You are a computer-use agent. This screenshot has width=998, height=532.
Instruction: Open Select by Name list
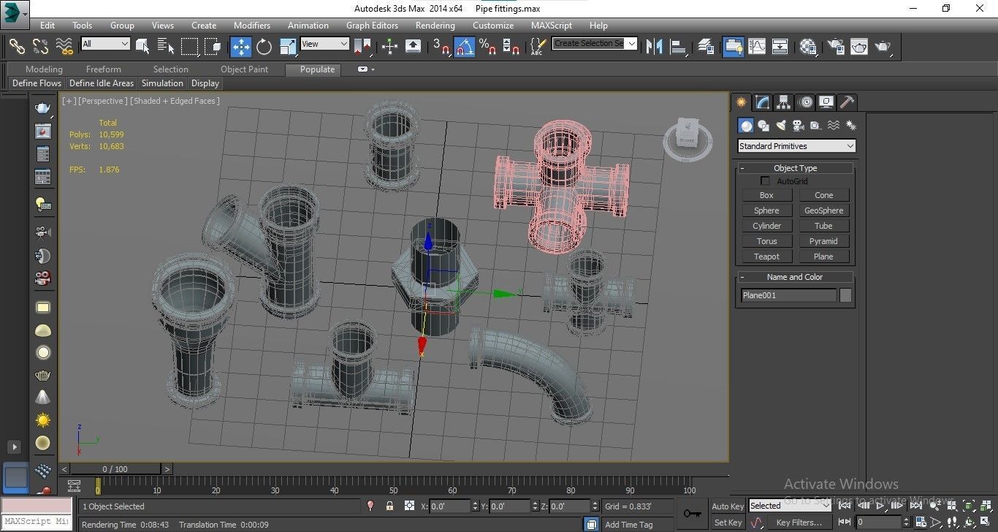point(166,47)
